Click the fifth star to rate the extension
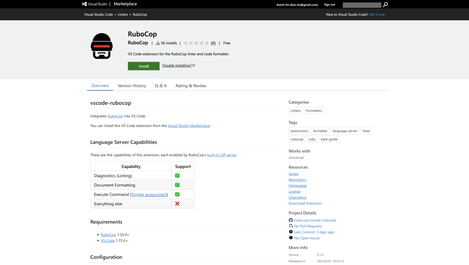This screenshot has width=469, height=265. [x=207, y=43]
